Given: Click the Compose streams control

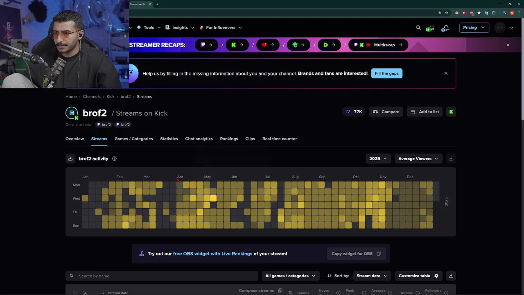Looking at the screenshot, I should pos(260,291).
